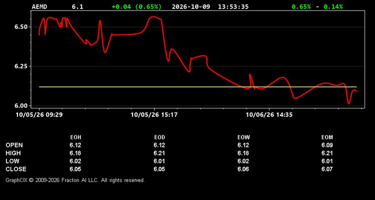Screen dimensions: 375x200
Task: Click the 6.00 y-axis label
Action: click(21, 105)
